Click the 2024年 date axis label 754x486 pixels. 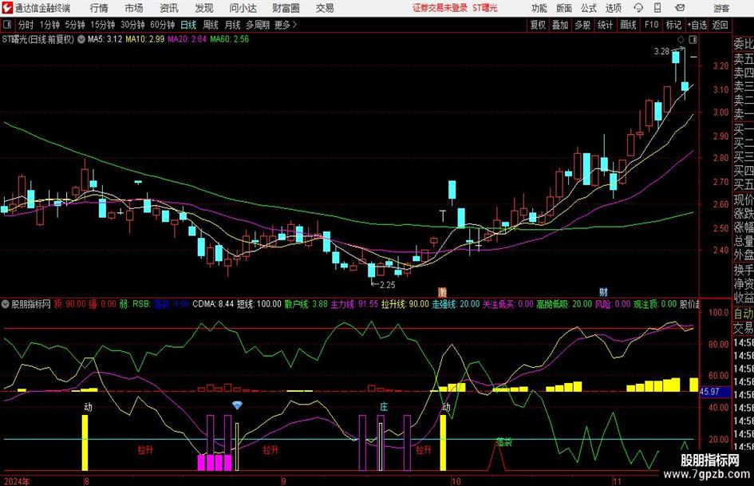tap(16, 480)
